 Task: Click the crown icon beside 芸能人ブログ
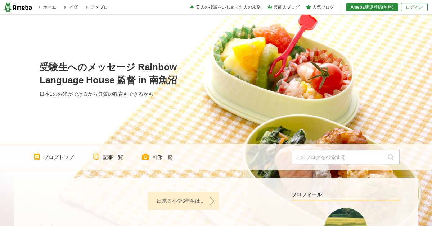click(270, 7)
